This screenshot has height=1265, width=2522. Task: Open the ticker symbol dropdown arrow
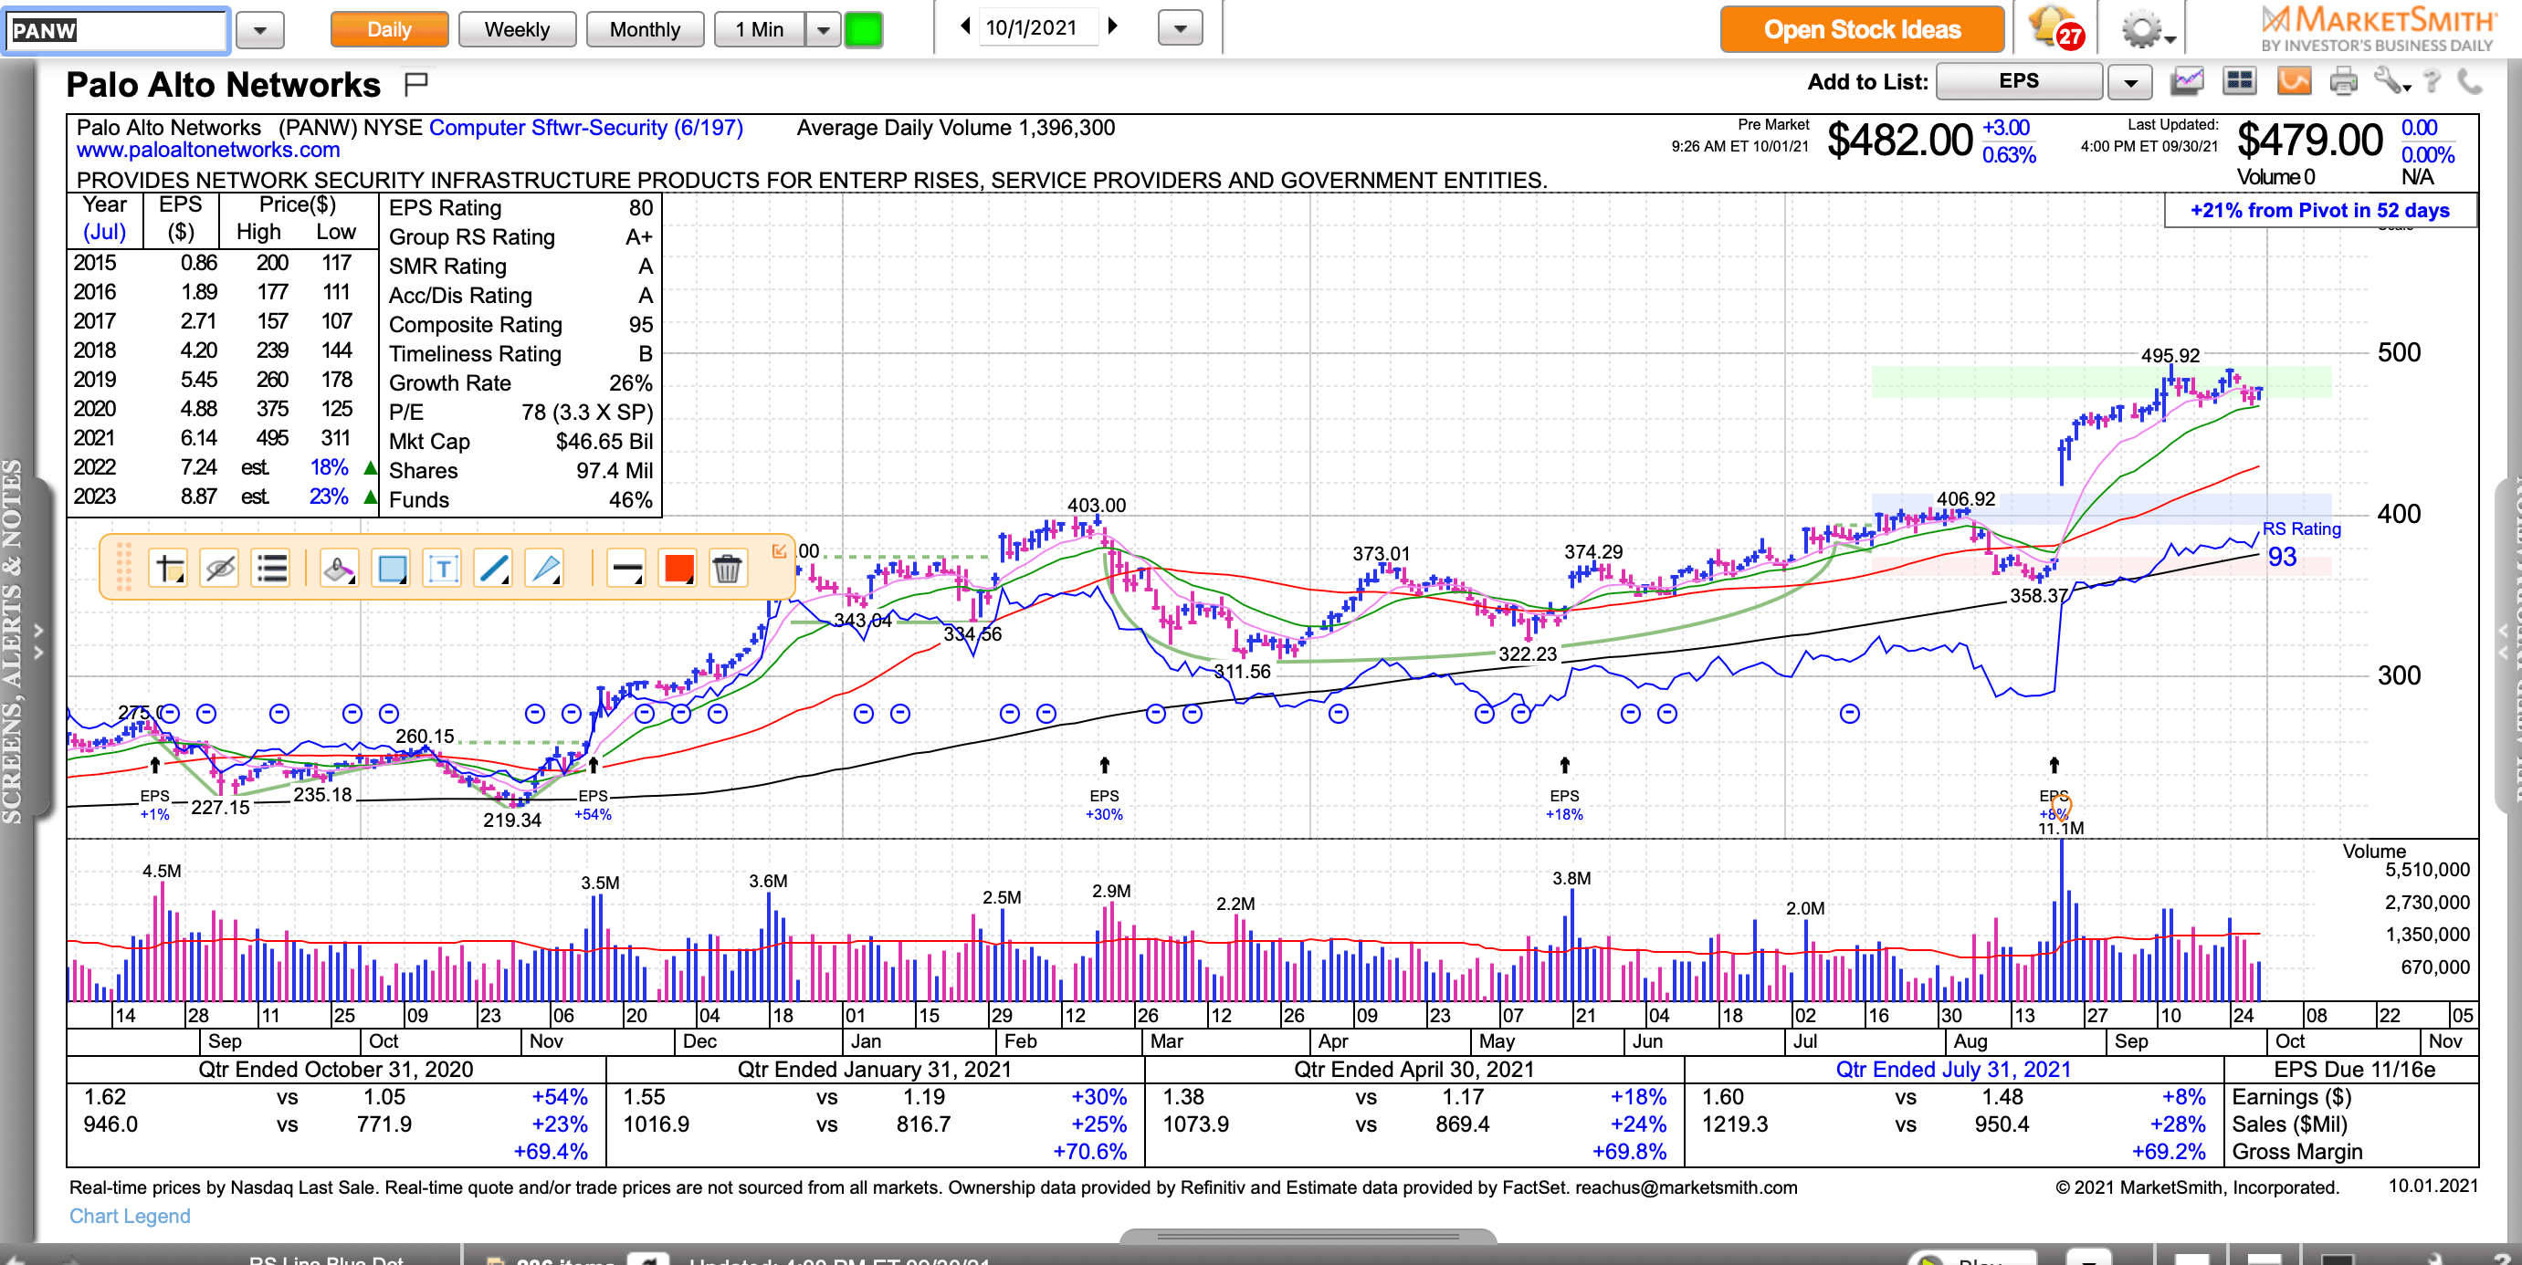coord(259,30)
